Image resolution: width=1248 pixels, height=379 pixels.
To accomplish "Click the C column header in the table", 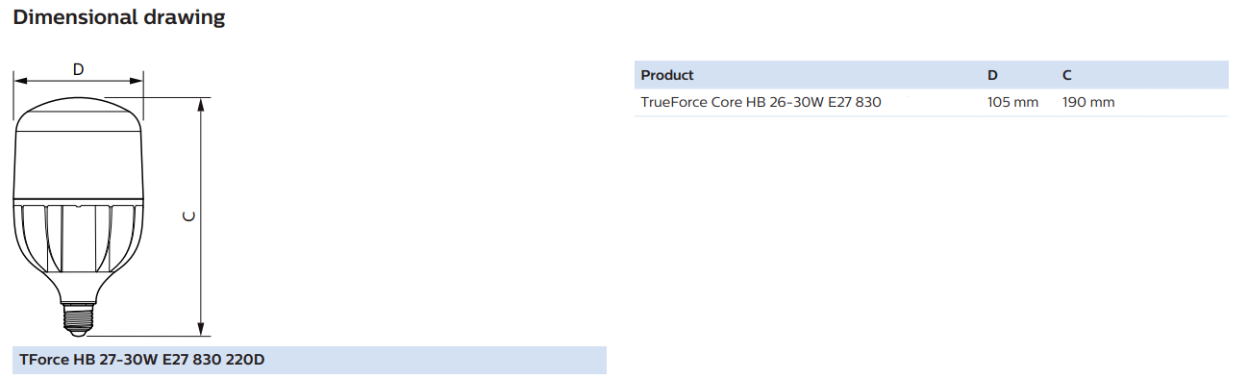I will (x=1067, y=75).
